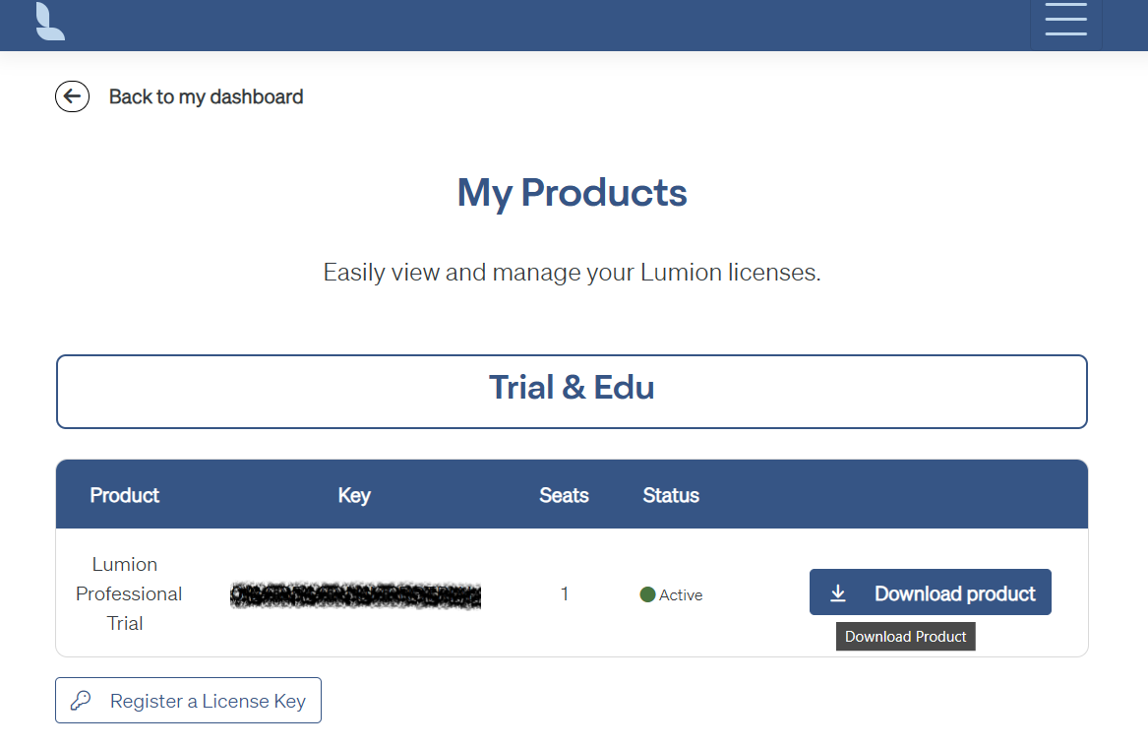1148x747 pixels.
Task: Open the hamburger menu
Action: point(1065,19)
